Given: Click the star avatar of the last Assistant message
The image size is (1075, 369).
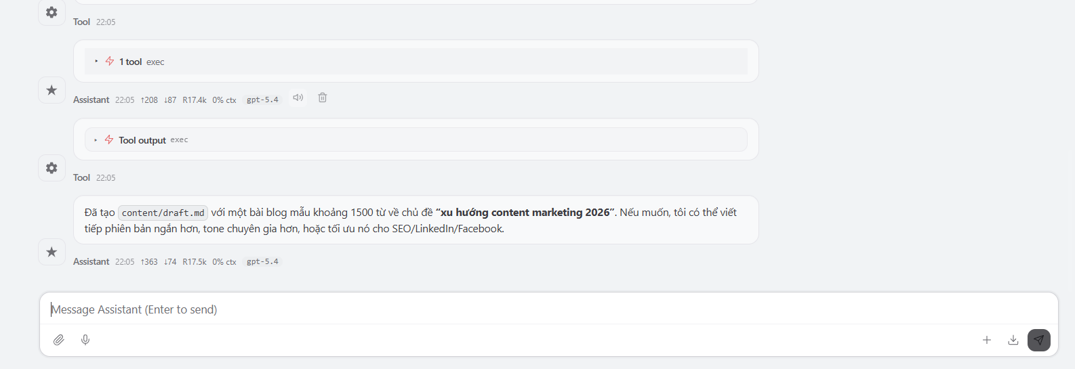Looking at the screenshot, I should point(52,252).
